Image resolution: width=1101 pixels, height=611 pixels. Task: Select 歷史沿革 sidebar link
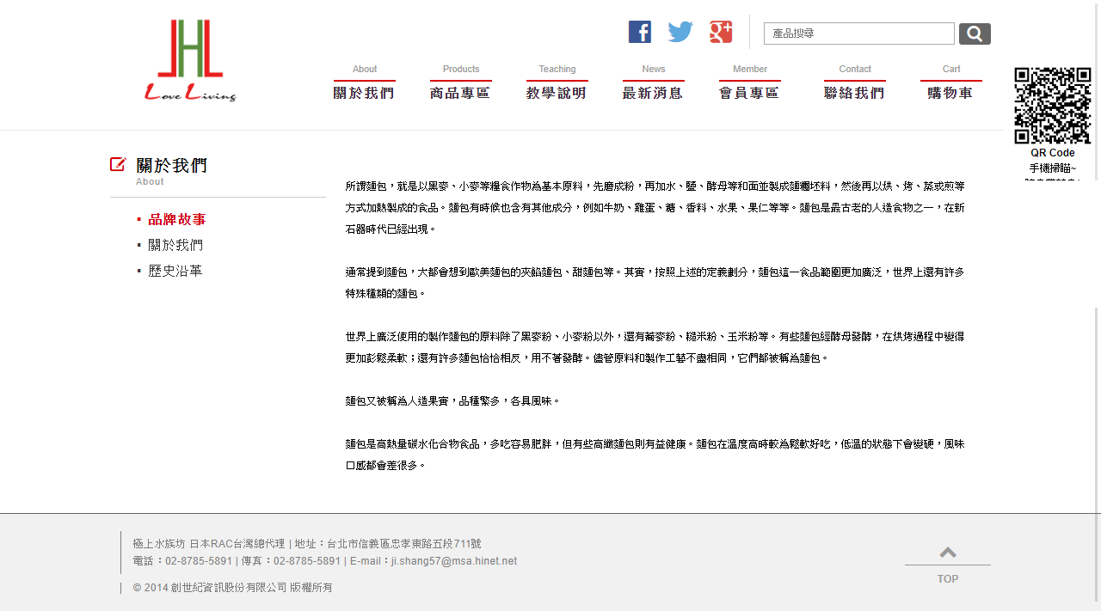click(x=175, y=271)
